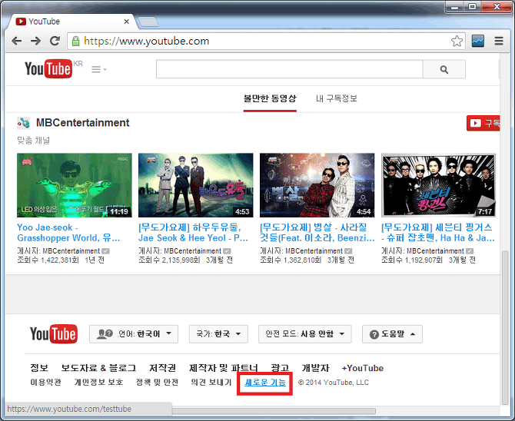Viewport: 515px width, 421px height.
Task: Click the red 구독 subscribe button
Action: 483,123
